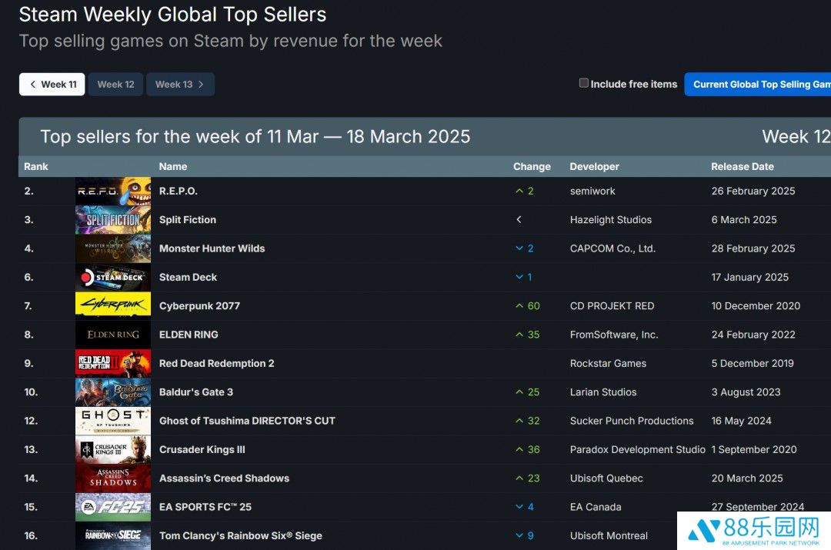Open the Red Dead Redemption 2 title
The image size is (831, 550).
point(217,363)
